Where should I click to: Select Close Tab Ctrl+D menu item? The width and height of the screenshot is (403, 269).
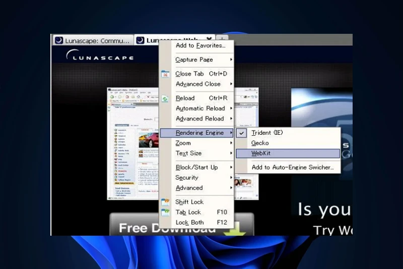click(x=197, y=74)
